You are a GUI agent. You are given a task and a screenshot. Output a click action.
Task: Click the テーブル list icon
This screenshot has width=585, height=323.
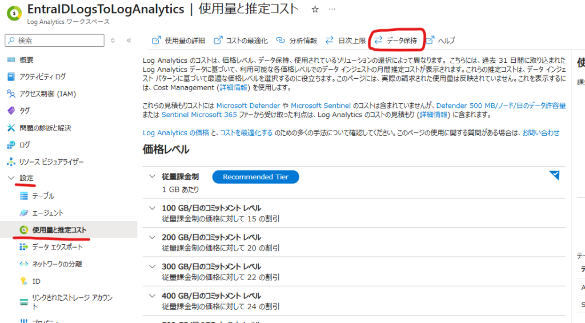click(24, 196)
